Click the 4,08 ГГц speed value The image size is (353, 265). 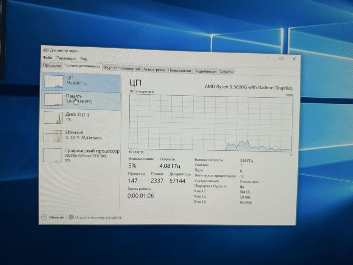tap(170, 166)
